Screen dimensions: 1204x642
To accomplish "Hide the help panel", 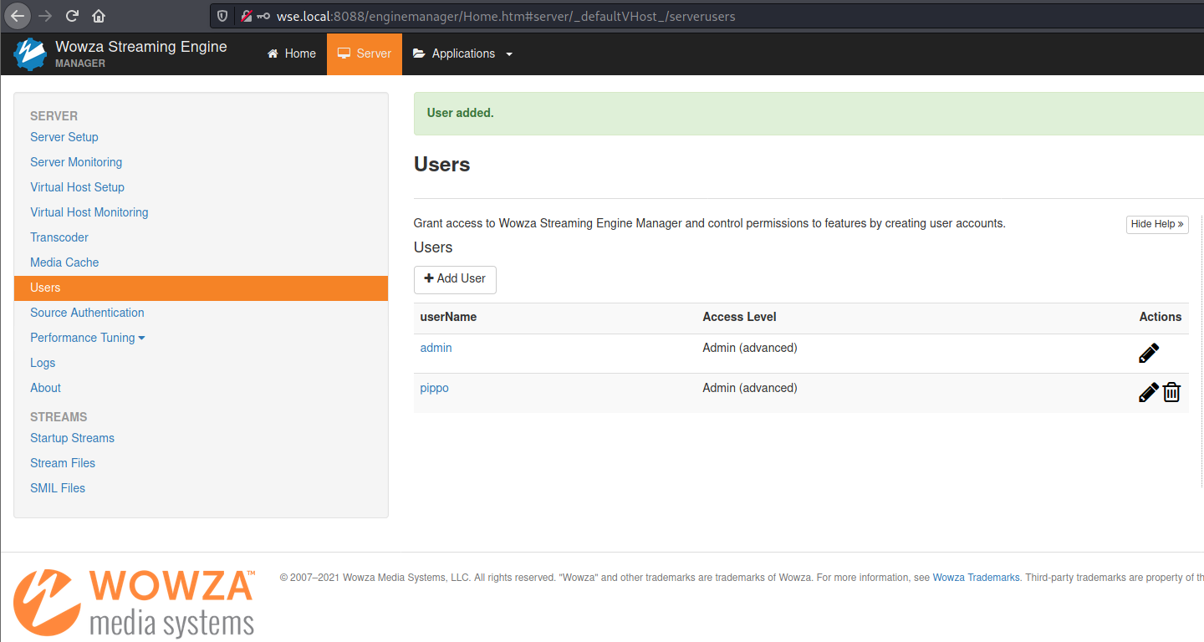I will click(1157, 224).
